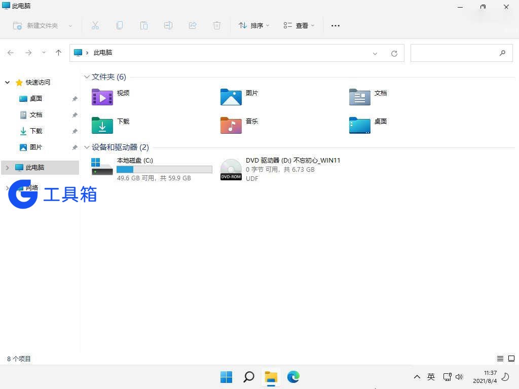The height and width of the screenshot is (389, 519).
Task: Click the Cut scissors icon in toolbar
Action: click(95, 25)
